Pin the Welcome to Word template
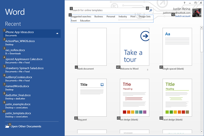This screenshot has width=204, height=136. pyautogui.click(x=148, y=70)
